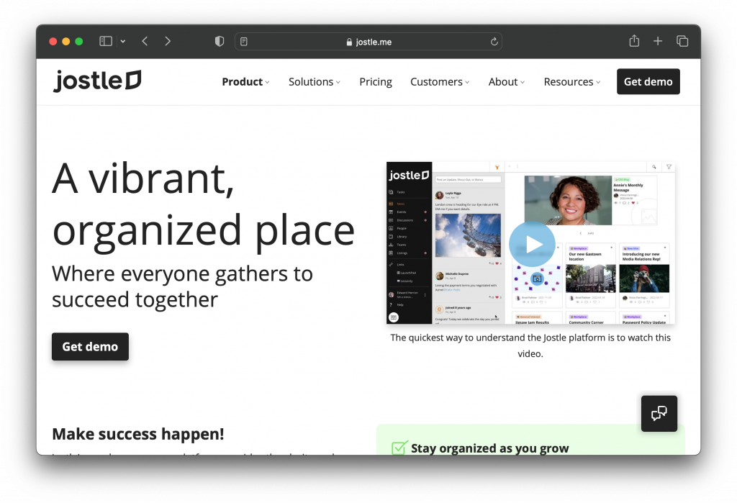Click the green full-screen window button
Screen dimensions: 737x503
(x=79, y=41)
